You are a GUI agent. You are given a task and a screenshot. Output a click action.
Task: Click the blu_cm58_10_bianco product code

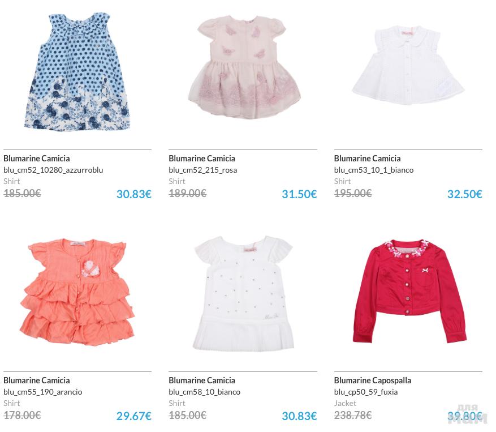pyautogui.click(x=204, y=392)
